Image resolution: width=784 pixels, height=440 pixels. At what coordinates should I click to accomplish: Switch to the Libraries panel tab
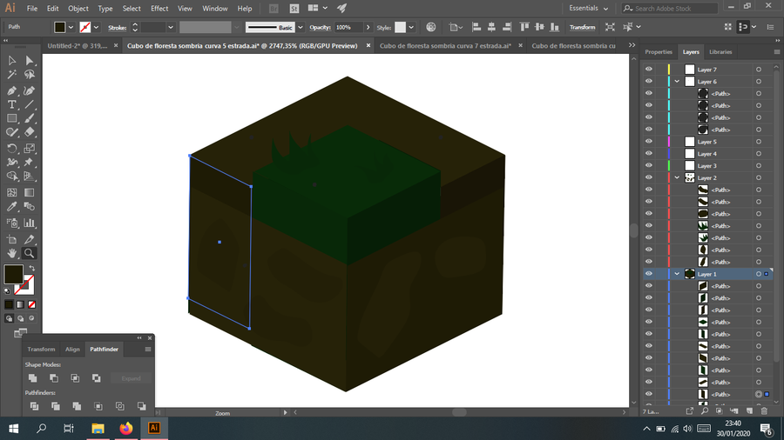coord(720,52)
